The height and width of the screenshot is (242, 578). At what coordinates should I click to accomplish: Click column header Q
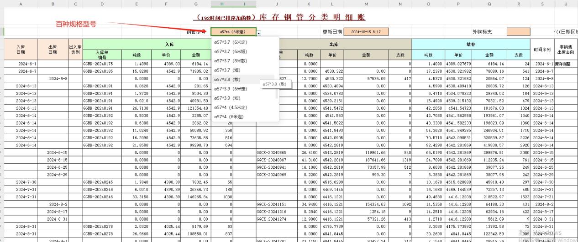pos(489,4)
